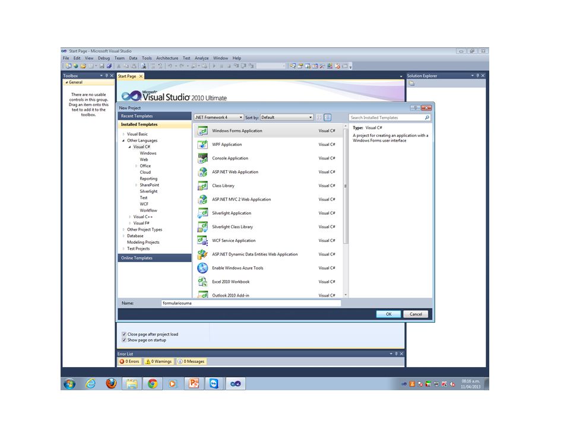Select the Windows category under Visual C#
This screenshot has width=570, height=427.
(x=148, y=153)
